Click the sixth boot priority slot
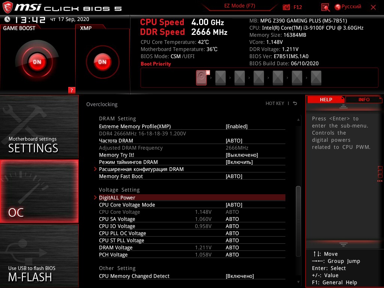384x288 pixels. pos(297,78)
